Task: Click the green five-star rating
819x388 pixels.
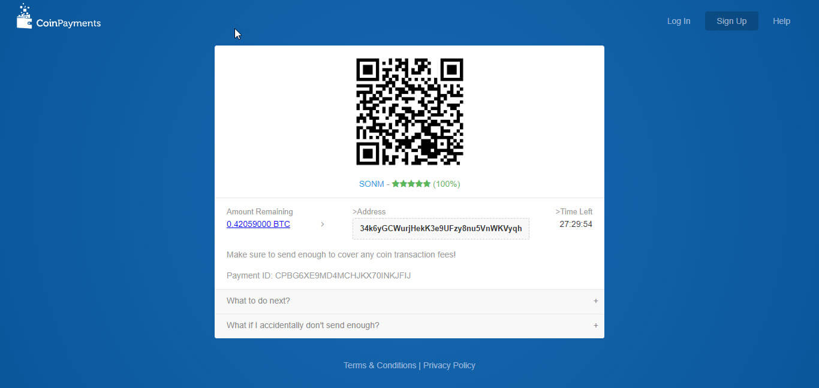Action: tap(411, 184)
